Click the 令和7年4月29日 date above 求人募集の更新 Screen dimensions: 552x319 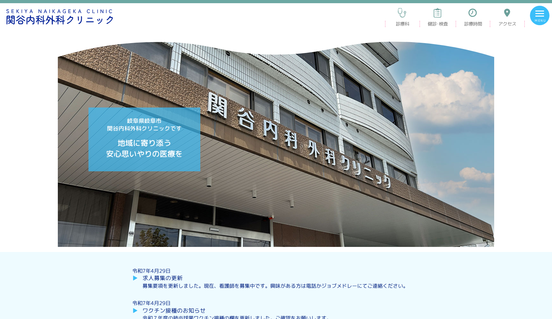[151, 271]
